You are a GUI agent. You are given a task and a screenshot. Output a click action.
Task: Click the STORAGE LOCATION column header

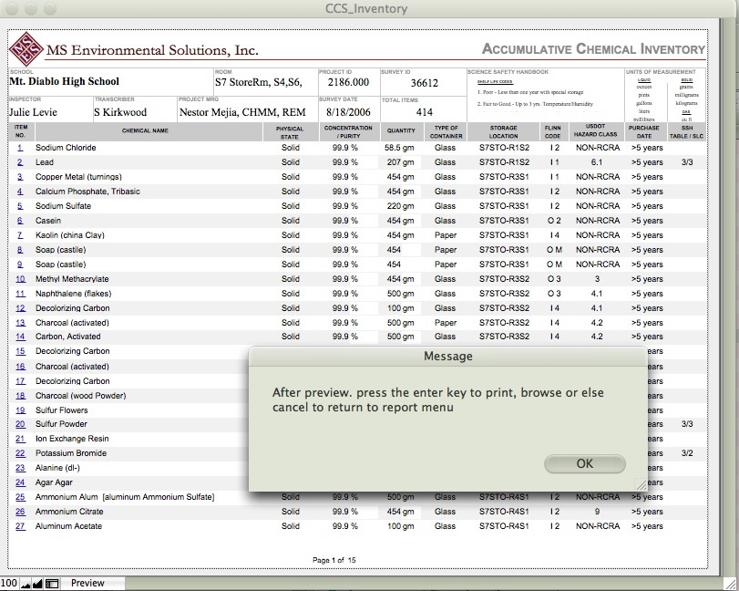click(503, 131)
